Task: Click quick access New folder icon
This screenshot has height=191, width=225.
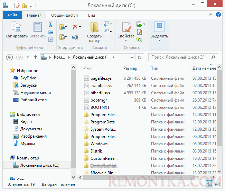Action: [24, 6]
